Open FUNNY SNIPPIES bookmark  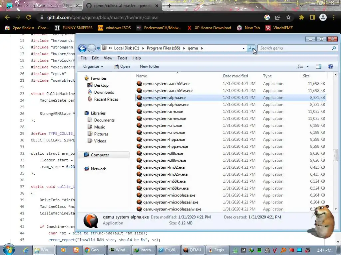[x=74, y=28]
